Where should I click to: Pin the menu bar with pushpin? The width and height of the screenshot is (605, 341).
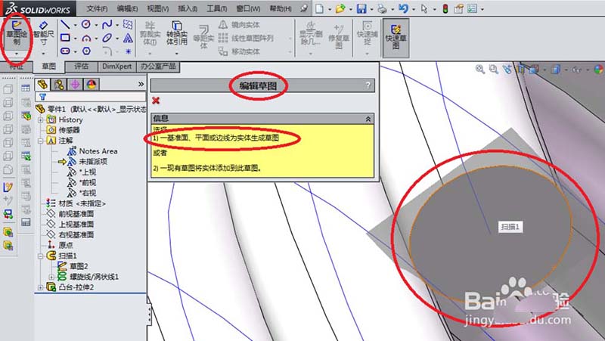305,8
